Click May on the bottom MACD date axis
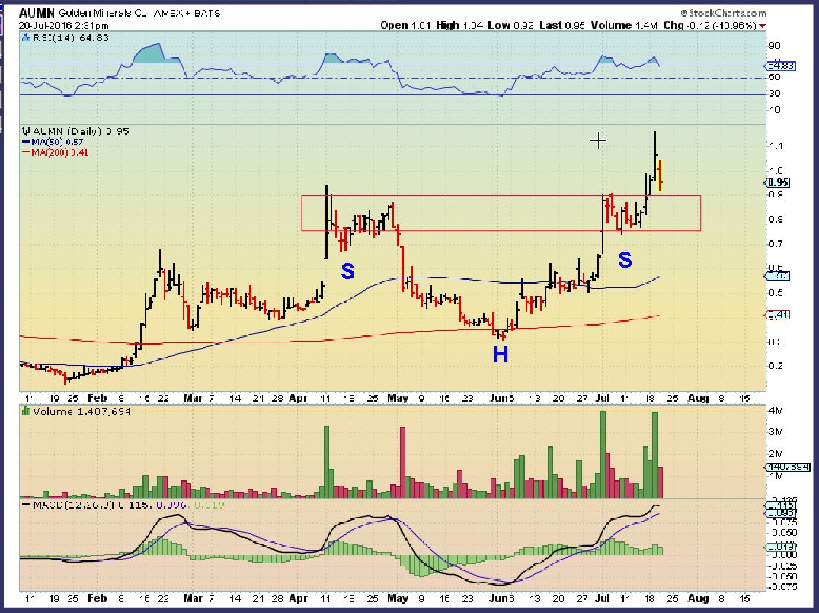819x613 pixels. [398, 598]
